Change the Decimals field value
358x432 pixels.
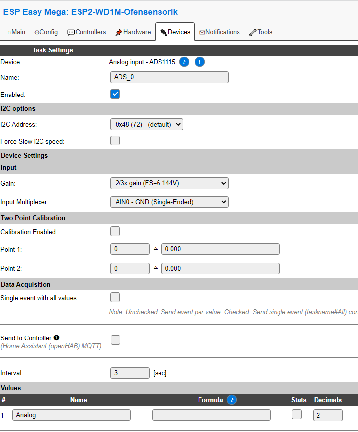[x=328, y=415]
